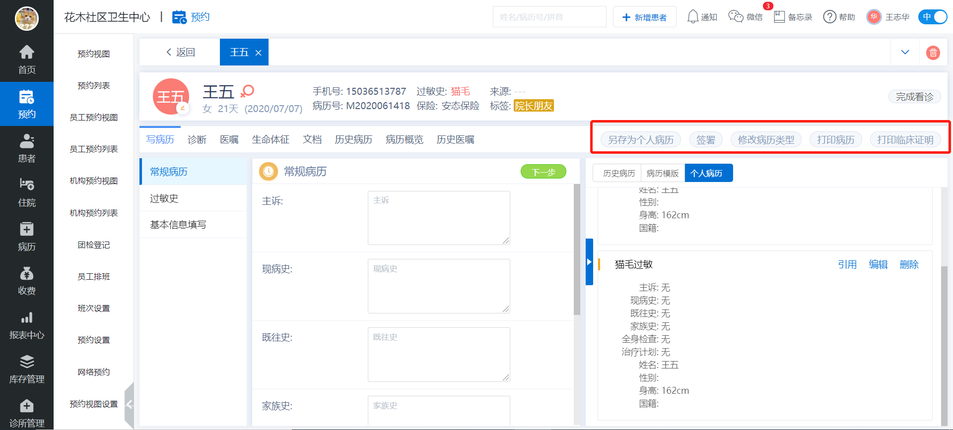Click the 家族史 text area
This screenshot has height=430, width=953.
click(439, 411)
